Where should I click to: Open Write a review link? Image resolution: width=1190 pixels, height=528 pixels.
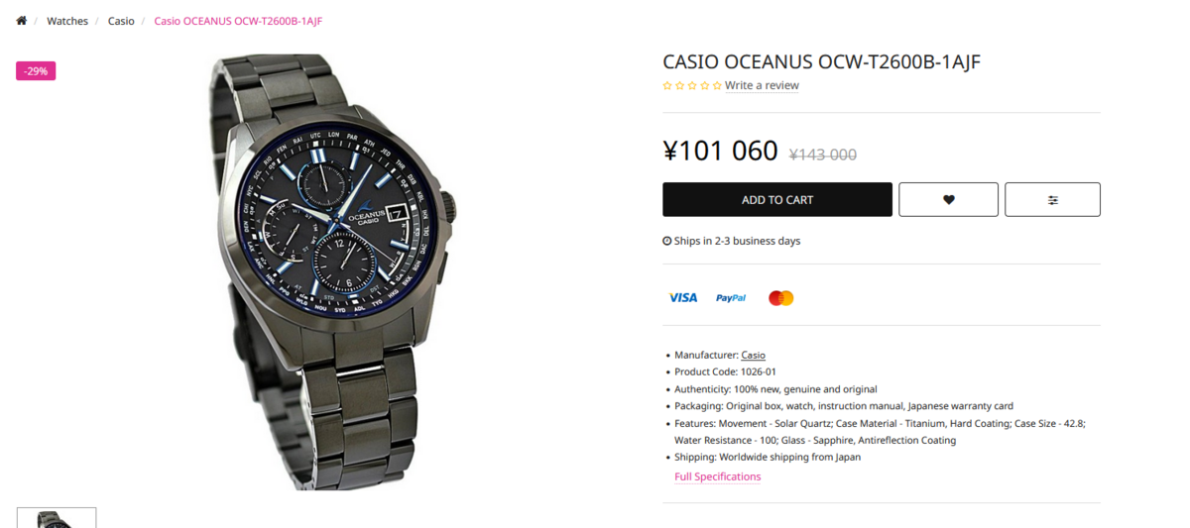(762, 85)
